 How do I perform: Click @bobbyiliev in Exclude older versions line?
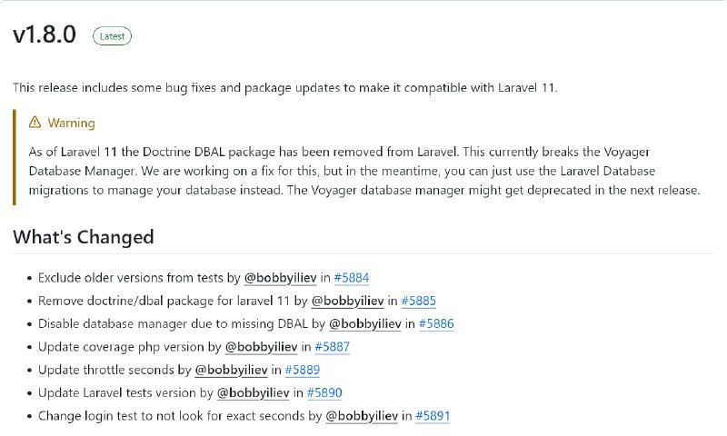click(281, 278)
